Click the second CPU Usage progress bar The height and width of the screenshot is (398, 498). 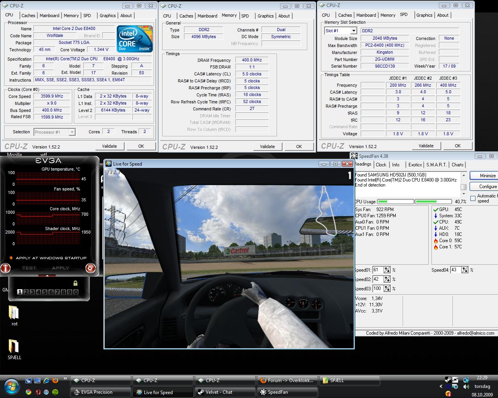(x=433, y=202)
